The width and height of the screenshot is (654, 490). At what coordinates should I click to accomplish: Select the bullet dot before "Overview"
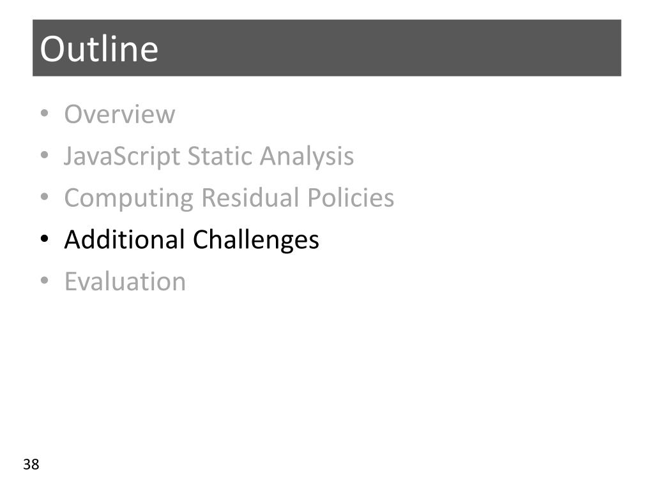[45, 114]
